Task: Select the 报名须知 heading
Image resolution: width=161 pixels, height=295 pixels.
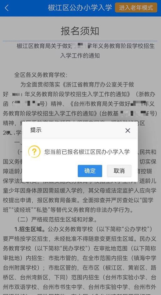Action: [x=80, y=31]
